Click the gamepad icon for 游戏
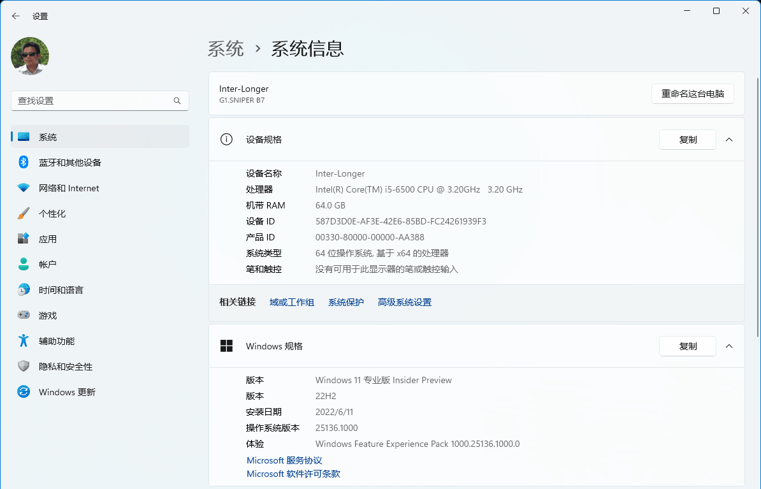This screenshot has width=761, height=489. click(24, 315)
